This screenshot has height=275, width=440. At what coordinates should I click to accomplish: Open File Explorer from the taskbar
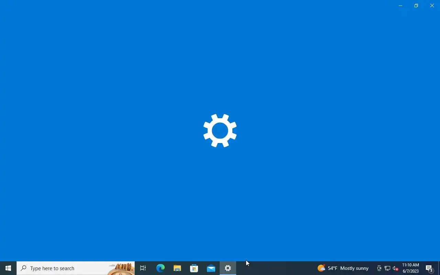click(177, 268)
